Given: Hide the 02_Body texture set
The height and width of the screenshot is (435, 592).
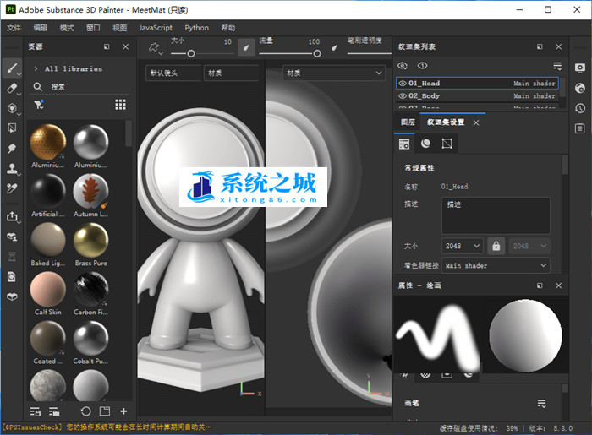Looking at the screenshot, I should pos(403,96).
